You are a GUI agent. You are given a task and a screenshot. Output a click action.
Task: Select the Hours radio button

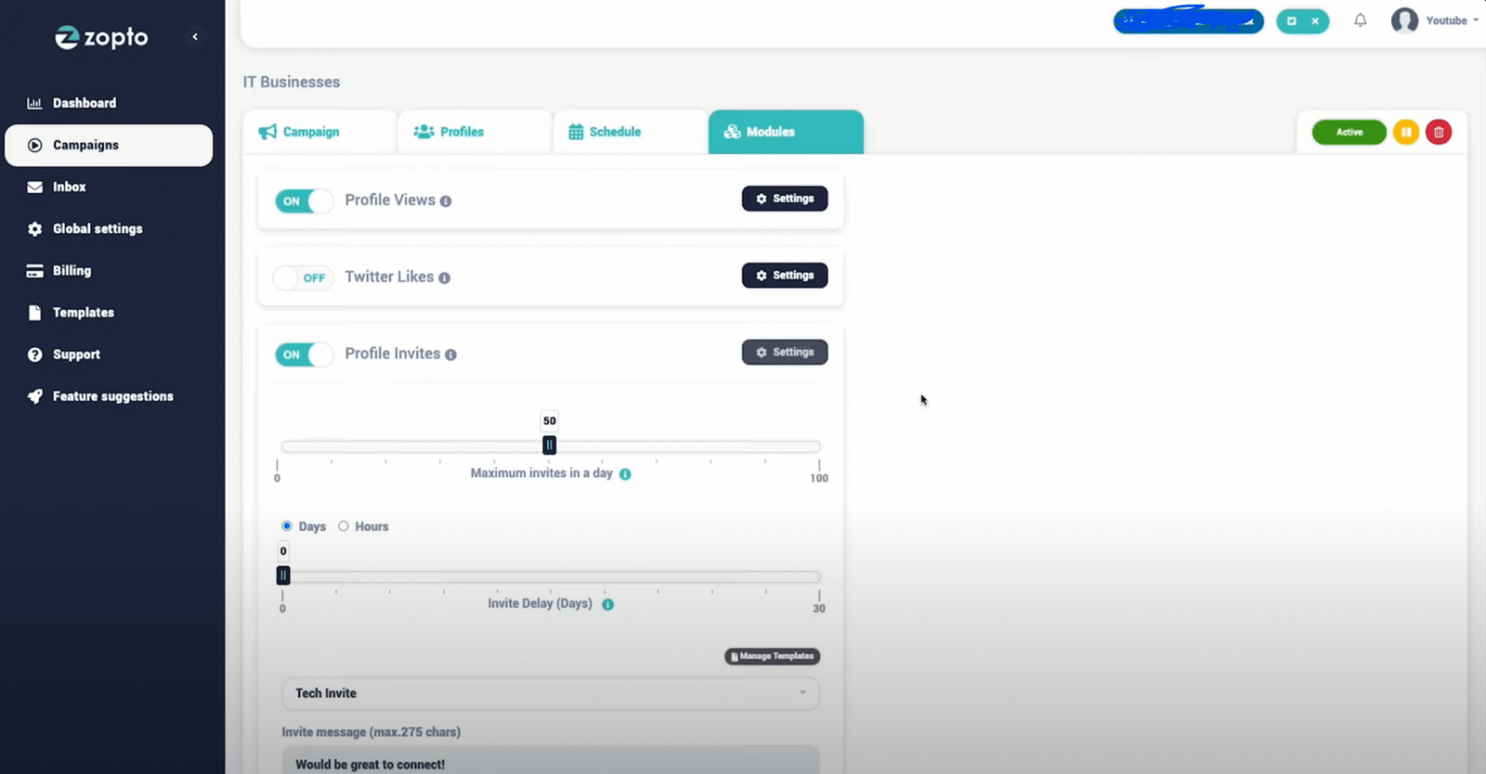tap(344, 526)
